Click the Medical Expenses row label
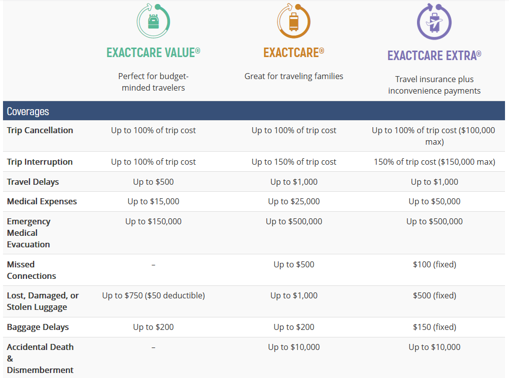The height and width of the screenshot is (378, 509). pyautogui.click(x=42, y=201)
